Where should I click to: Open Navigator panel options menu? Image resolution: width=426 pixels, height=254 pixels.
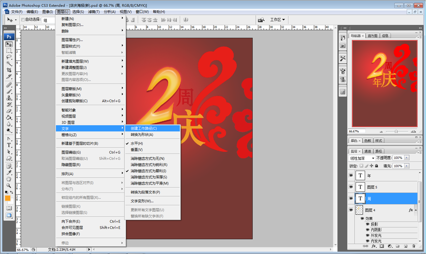tap(419, 37)
